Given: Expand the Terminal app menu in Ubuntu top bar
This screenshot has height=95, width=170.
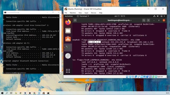Looking at the screenshot, I should click(x=83, y=16).
